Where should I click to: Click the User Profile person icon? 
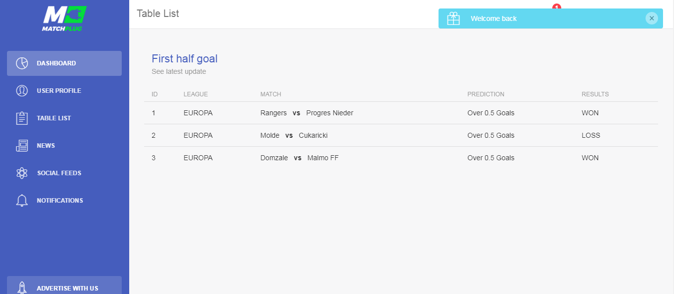22,91
